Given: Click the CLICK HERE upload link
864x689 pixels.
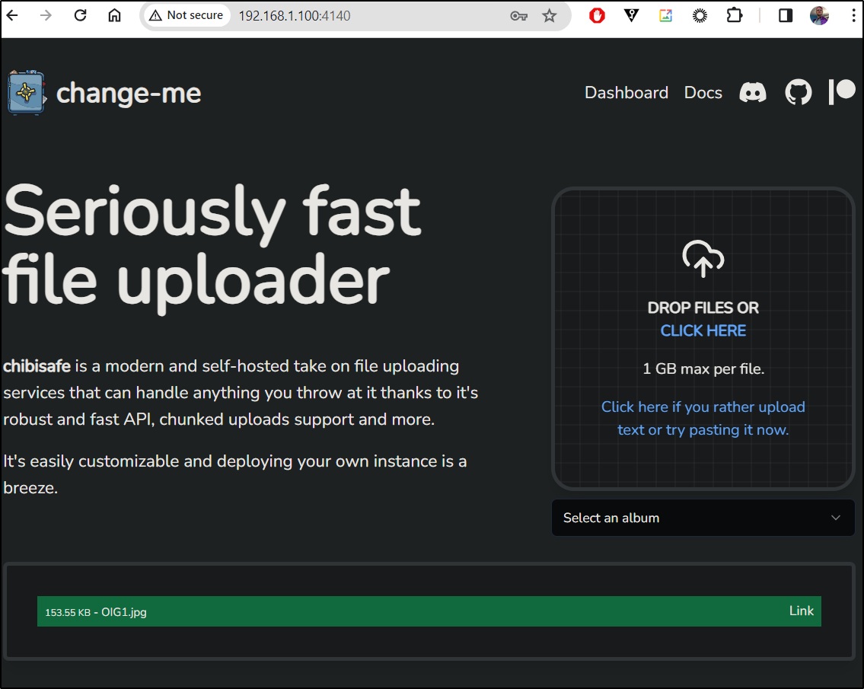Looking at the screenshot, I should tap(703, 330).
